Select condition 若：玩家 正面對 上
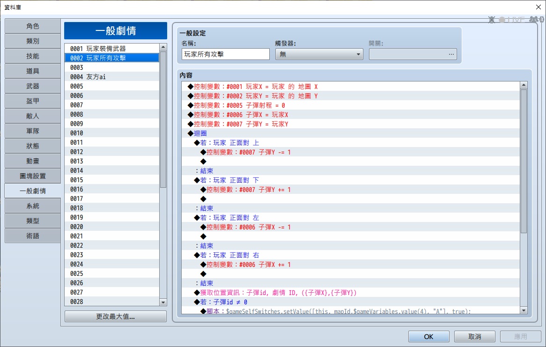The image size is (546, 347). tap(351, 143)
